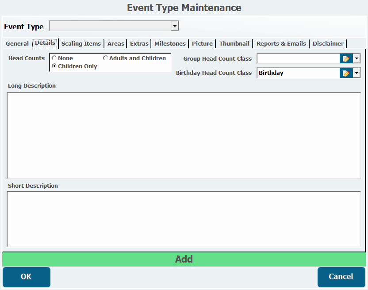The width and height of the screenshot is (368, 290).
Task: Choose the Children Only radio button
Action: click(x=54, y=66)
